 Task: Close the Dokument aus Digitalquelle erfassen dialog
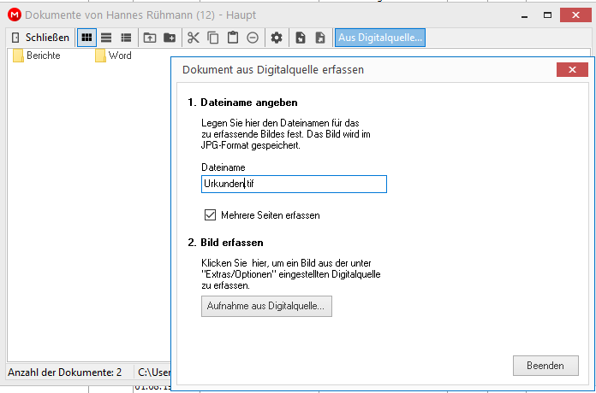click(572, 70)
